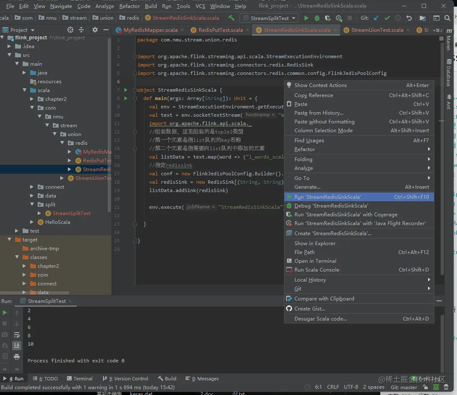The width and height of the screenshot is (457, 395).
Task: Select Create Gist in context menu
Action: pyautogui.click(x=359, y=308)
